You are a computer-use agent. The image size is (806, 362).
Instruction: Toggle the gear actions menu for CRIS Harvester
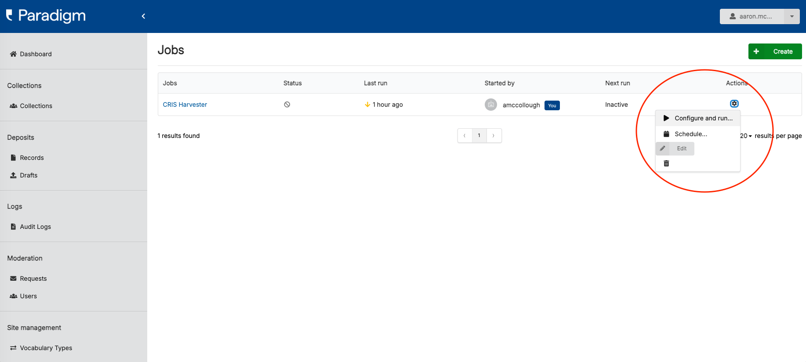[x=734, y=104]
